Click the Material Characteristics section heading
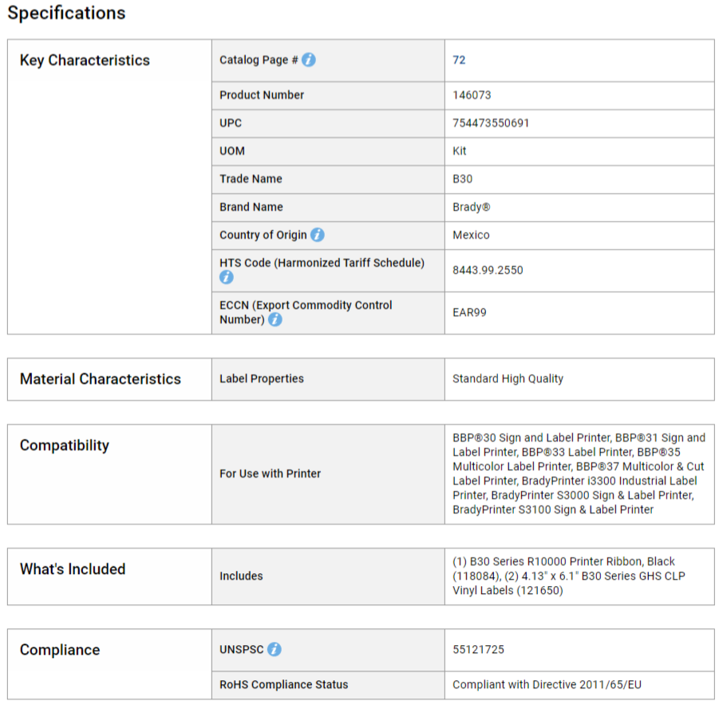Screen dimensions: 719x701 pos(101,379)
